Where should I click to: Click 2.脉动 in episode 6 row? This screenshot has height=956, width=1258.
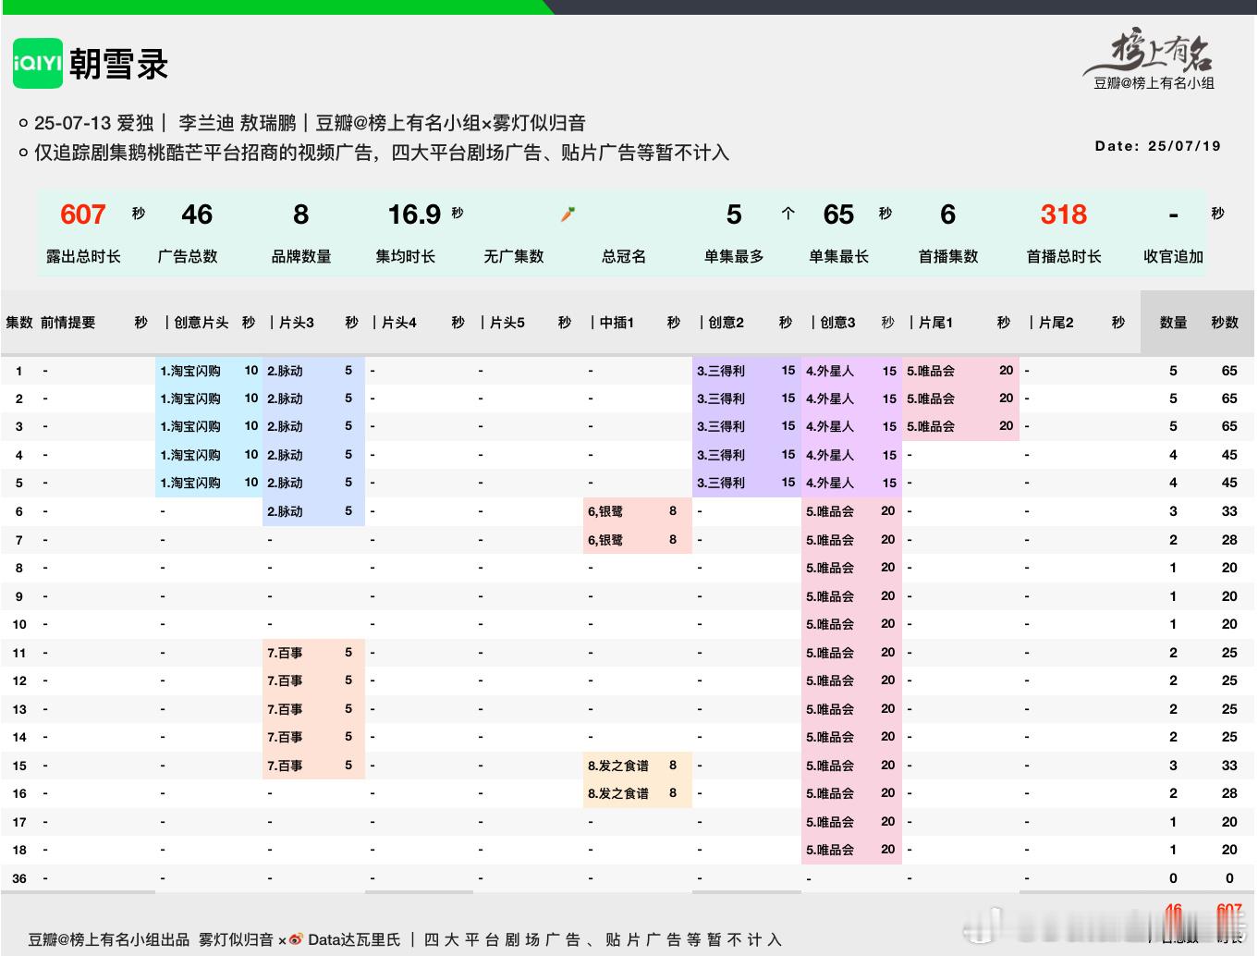click(285, 511)
